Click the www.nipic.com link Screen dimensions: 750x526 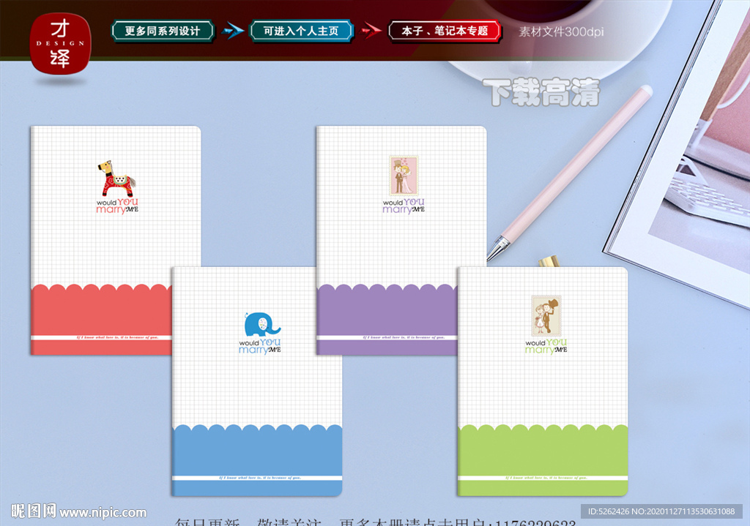point(103,513)
